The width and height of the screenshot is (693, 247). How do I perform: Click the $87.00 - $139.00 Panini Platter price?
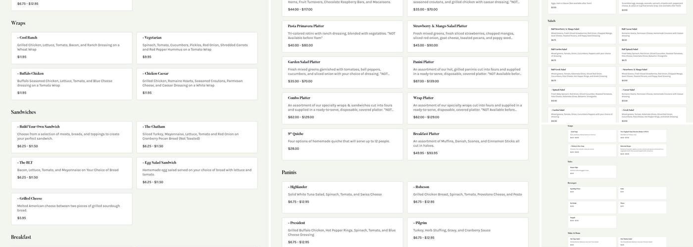(x=426, y=81)
